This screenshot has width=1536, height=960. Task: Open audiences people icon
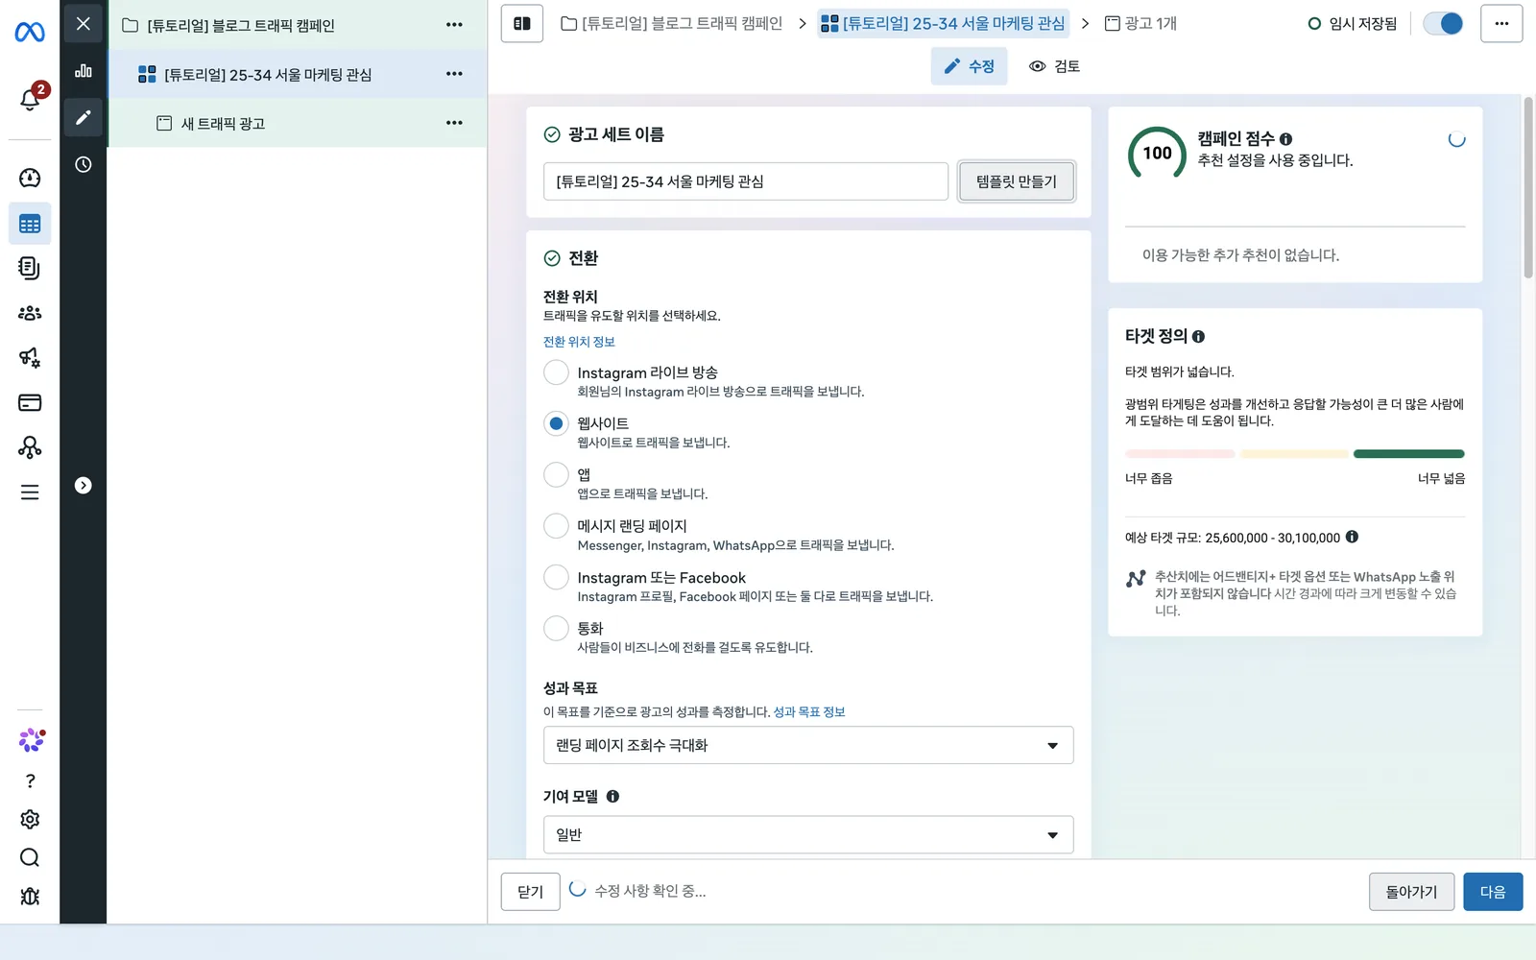[x=30, y=313]
